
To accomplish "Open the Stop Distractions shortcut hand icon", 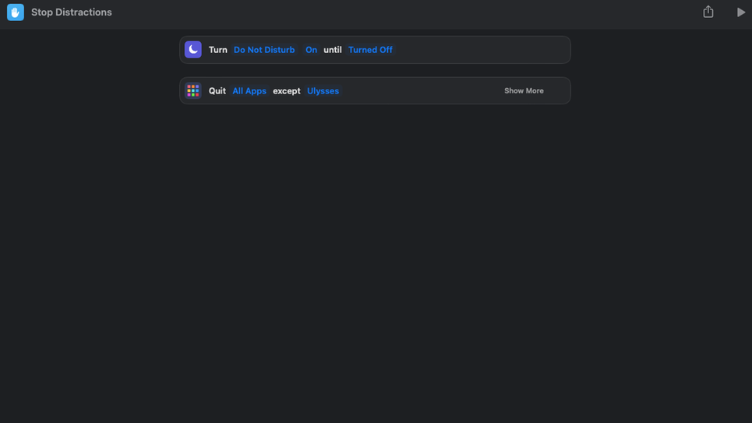I will tap(16, 12).
